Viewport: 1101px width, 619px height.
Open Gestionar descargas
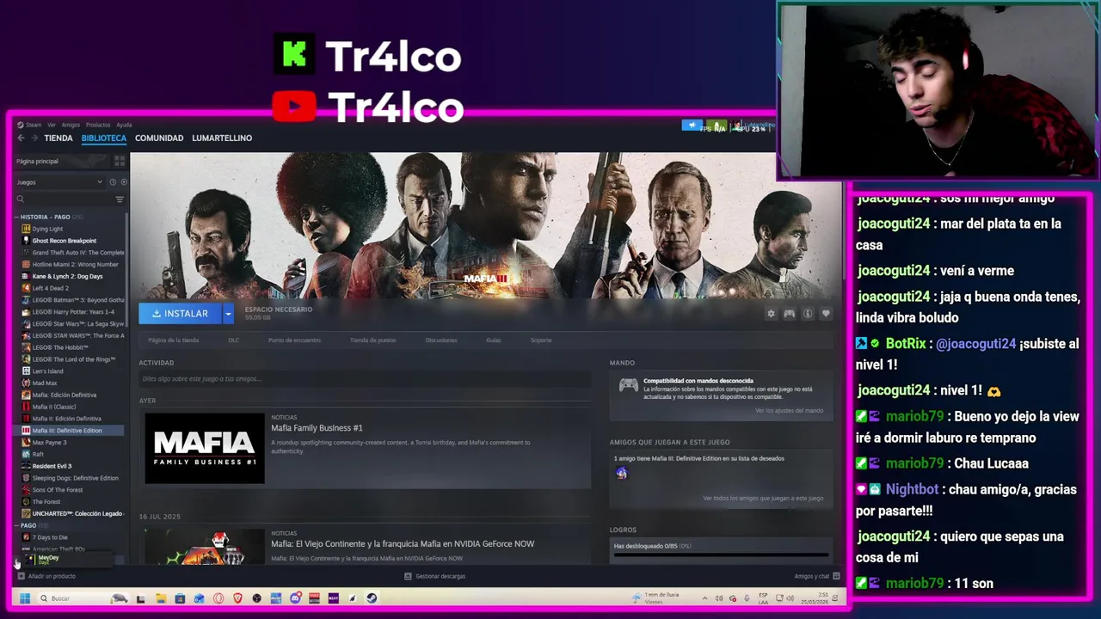(x=434, y=576)
